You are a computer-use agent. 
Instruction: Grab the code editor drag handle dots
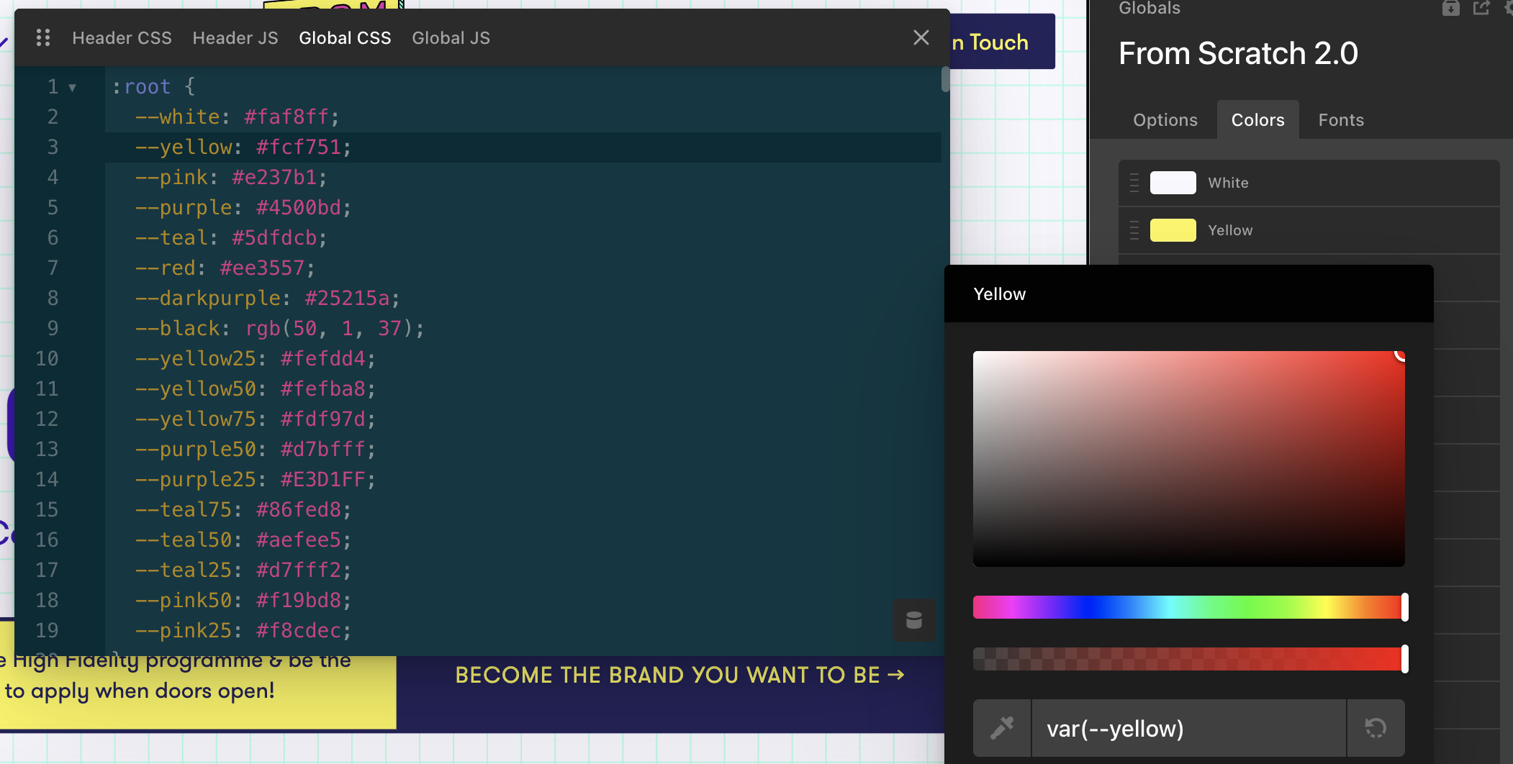[x=43, y=37]
